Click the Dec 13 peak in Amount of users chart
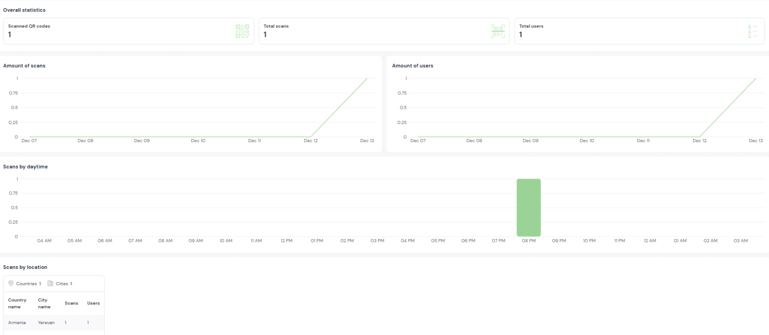 (x=755, y=78)
